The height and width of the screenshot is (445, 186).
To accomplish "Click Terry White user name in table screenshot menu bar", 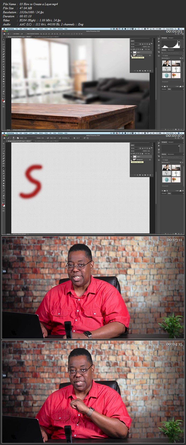I will (170, 29).
